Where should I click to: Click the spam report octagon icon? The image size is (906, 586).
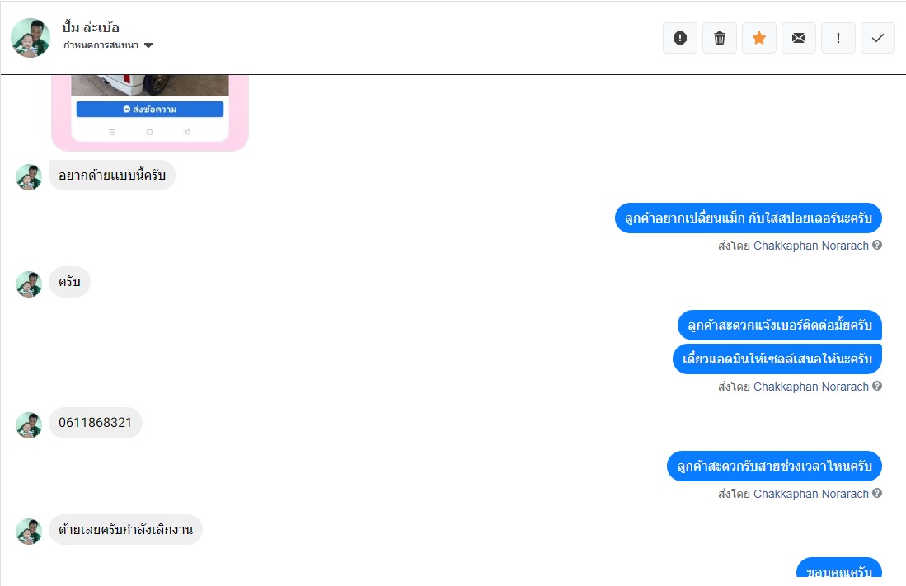click(x=680, y=38)
